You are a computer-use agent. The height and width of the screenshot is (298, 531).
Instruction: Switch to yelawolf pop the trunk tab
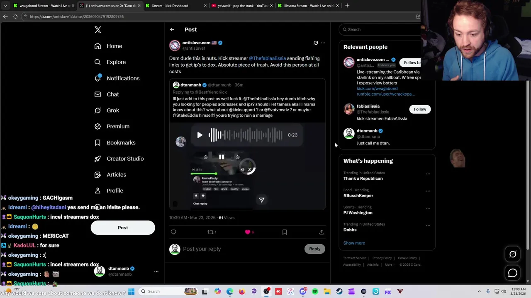coord(243,5)
